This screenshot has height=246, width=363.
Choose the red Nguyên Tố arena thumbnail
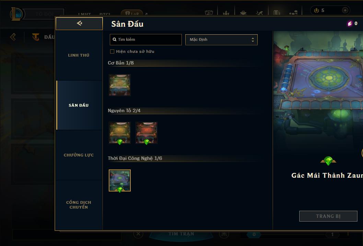tap(146, 133)
